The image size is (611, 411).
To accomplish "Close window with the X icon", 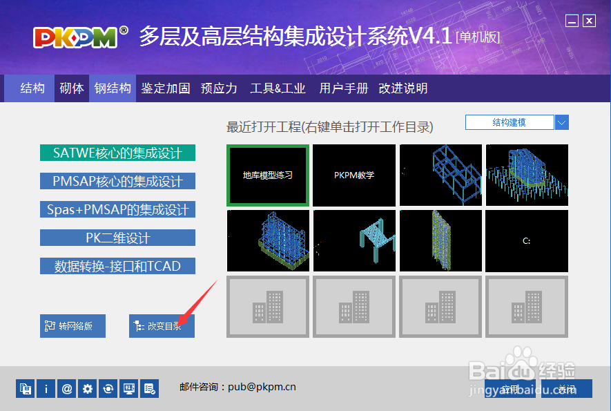I will [589, 20].
